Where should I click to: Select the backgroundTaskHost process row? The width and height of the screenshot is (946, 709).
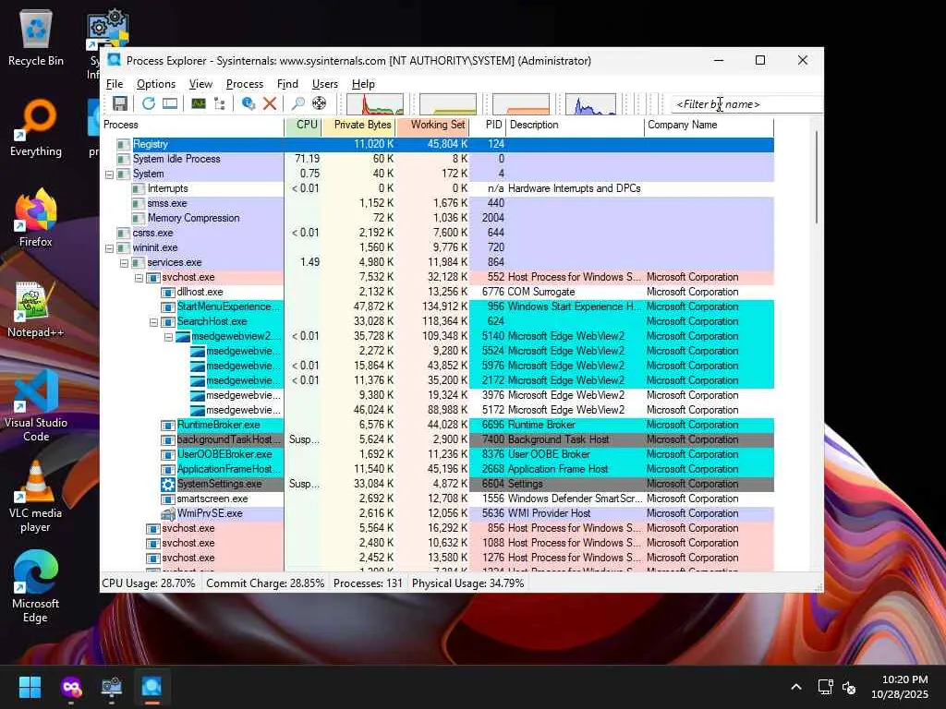[x=438, y=439]
